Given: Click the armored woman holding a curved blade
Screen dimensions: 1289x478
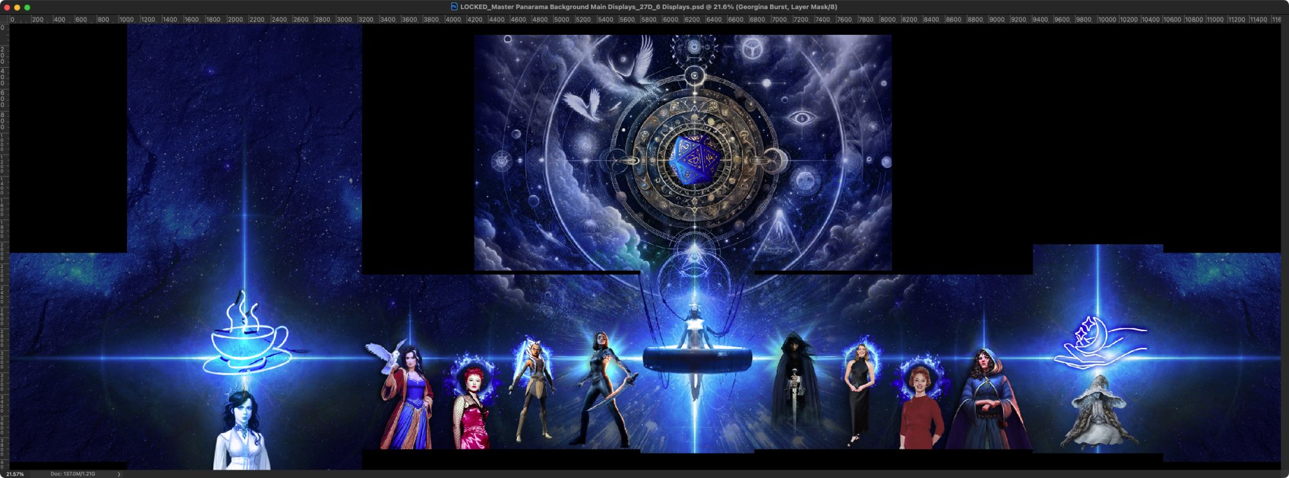Looking at the screenshot, I should coord(603,388).
